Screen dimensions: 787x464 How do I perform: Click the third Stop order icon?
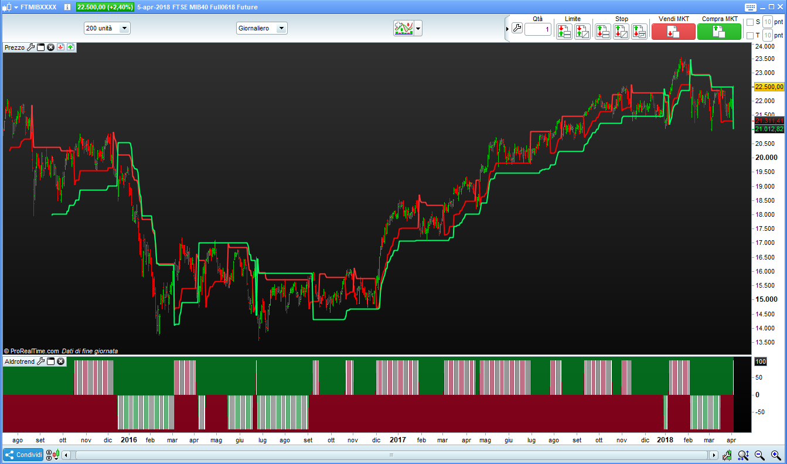(639, 32)
